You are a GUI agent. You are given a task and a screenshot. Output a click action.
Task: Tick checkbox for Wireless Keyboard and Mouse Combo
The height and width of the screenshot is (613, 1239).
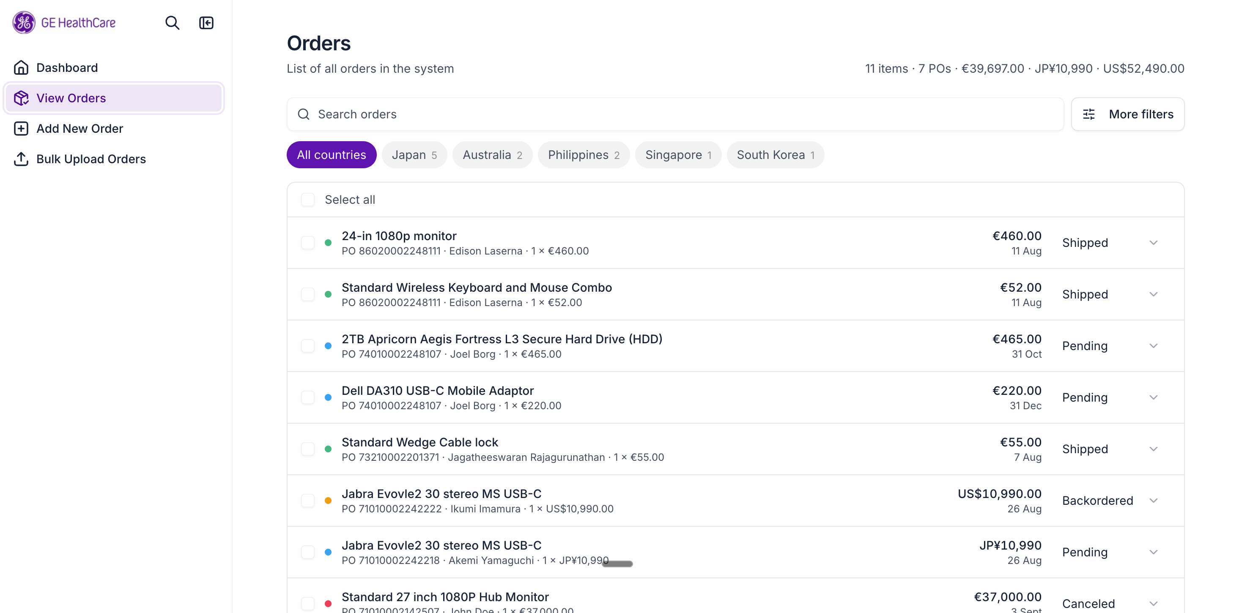click(x=308, y=294)
